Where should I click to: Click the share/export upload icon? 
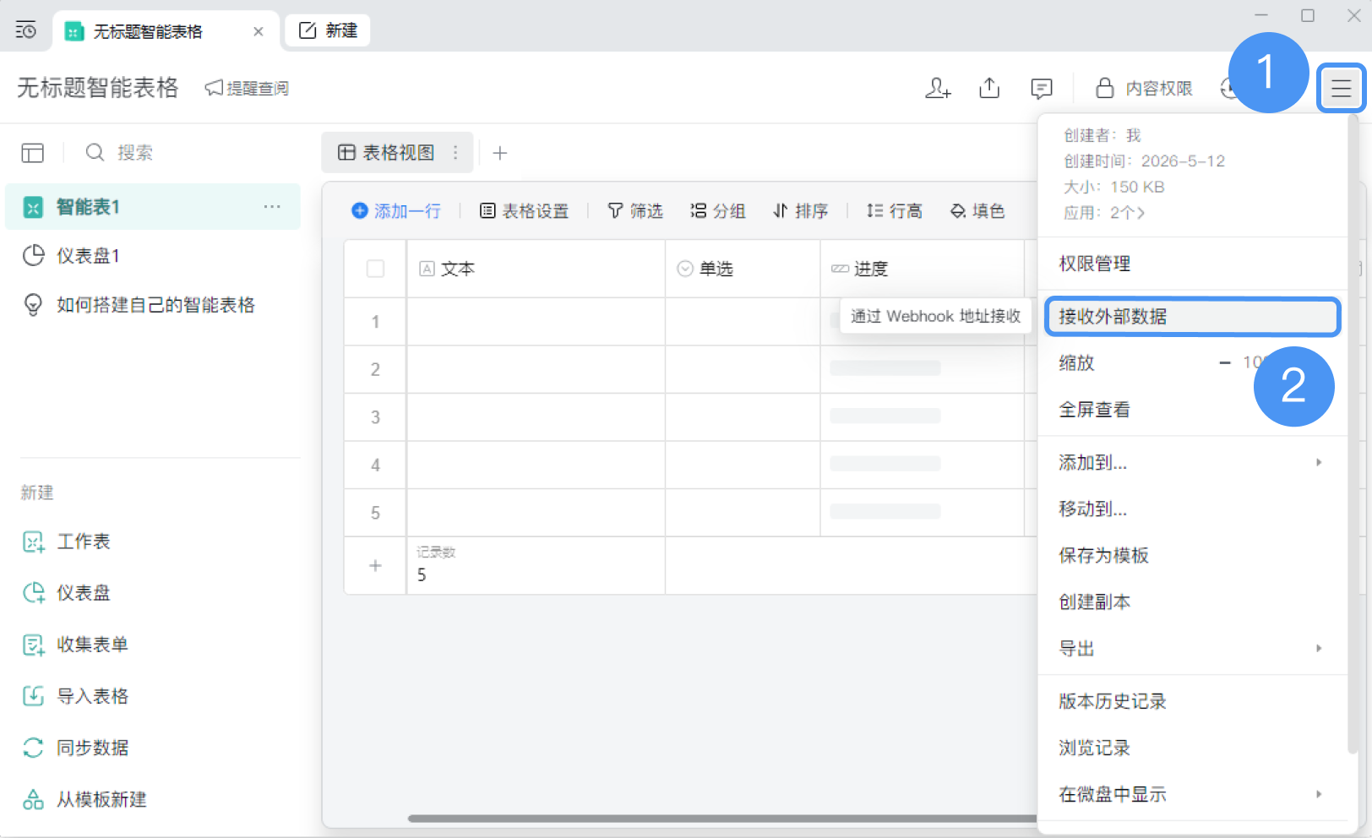coord(989,88)
